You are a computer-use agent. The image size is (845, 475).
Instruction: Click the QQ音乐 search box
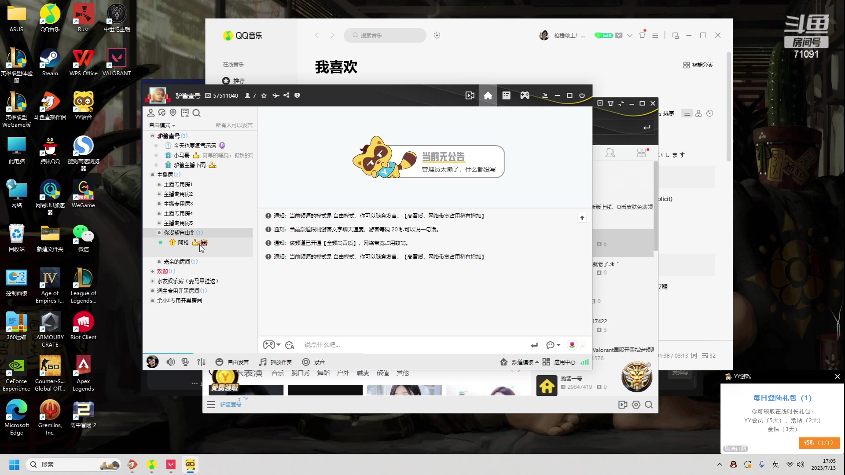(385, 35)
